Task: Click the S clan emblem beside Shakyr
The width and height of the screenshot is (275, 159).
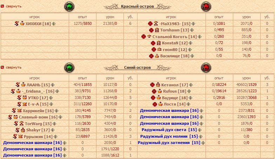Action: 18,130
